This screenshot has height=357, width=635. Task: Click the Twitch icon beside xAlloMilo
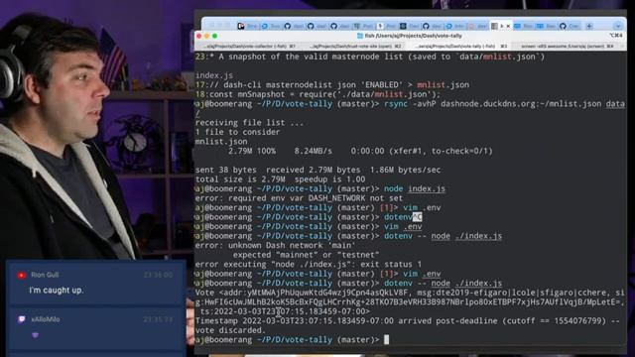[x=22, y=319]
